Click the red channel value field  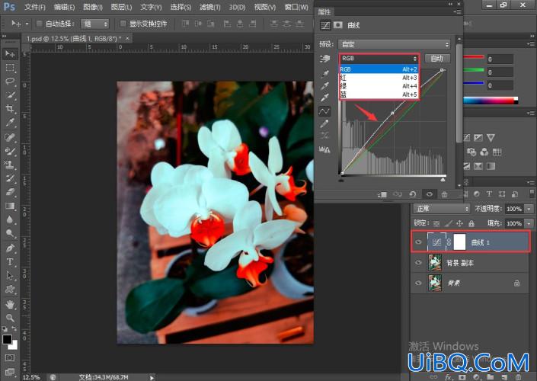pyautogui.click(x=500, y=59)
